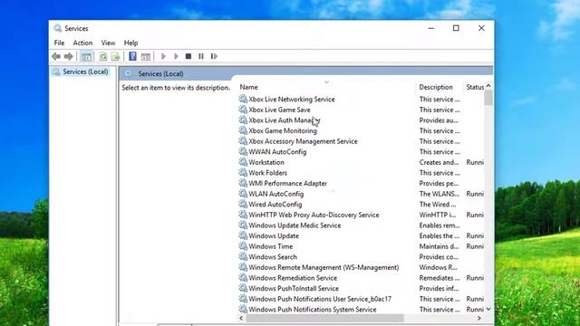This screenshot has height=326, width=580.
Task: Click Pause Service toolbar icon
Action: click(x=201, y=56)
